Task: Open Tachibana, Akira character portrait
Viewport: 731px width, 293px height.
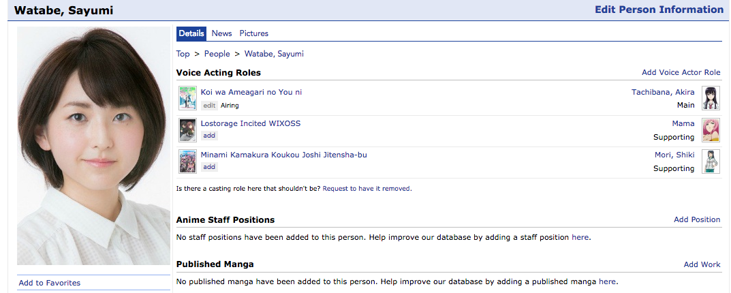Action: (711, 98)
